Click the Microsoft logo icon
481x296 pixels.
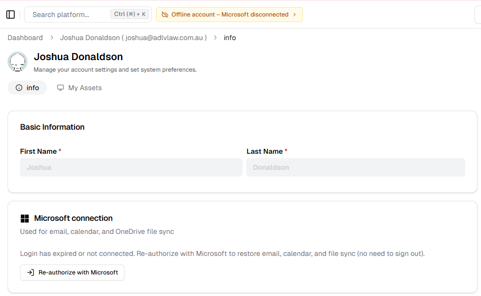[x=24, y=218]
